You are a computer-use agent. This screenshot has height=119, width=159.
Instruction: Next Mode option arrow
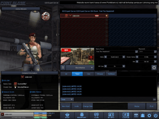(x=124, y=57)
